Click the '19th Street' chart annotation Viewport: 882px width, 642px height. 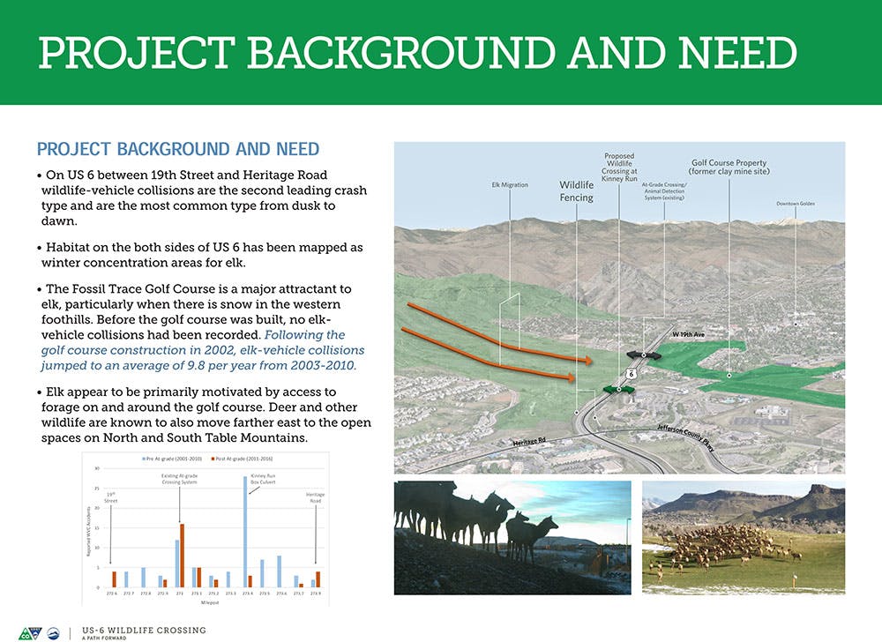click(111, 497)
